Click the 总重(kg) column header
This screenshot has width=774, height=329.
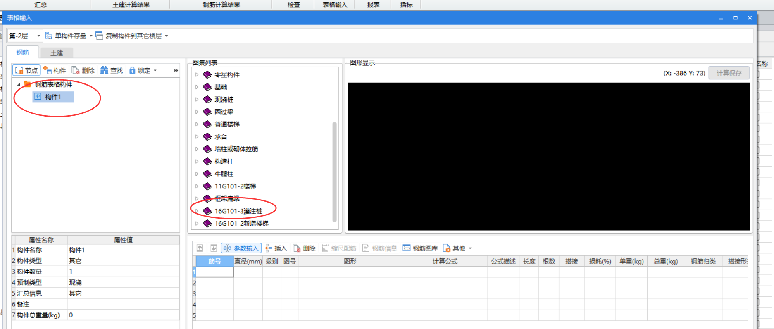click(665, 261)
